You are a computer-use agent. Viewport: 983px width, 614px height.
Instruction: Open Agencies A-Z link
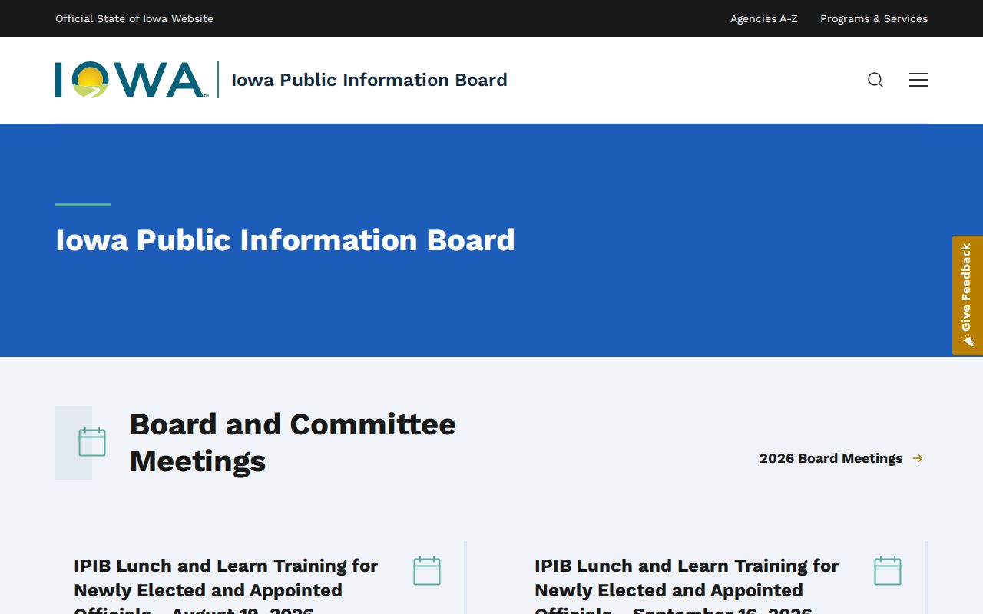click(764, 18)
